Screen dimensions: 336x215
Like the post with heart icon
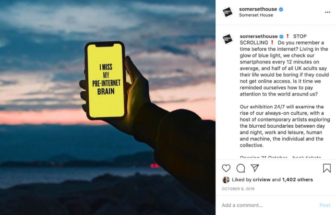226,168
